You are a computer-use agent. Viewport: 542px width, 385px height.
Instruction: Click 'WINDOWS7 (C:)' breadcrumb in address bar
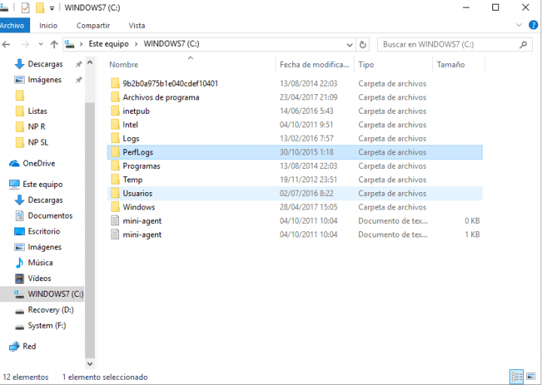(172, 44)
